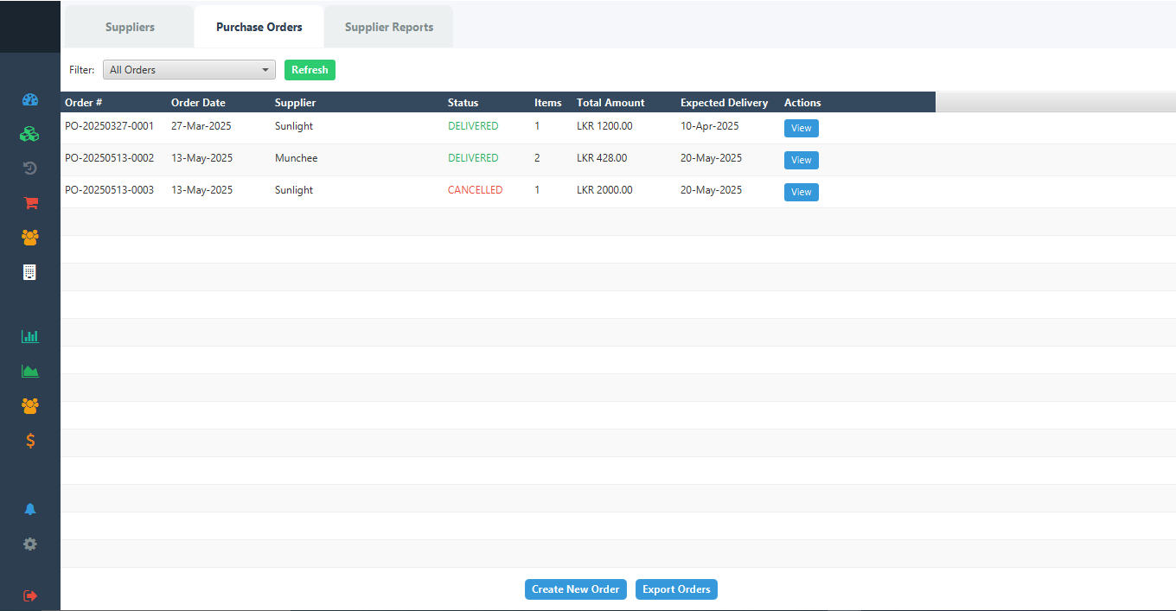Open the history clock icon in sidebar

[x=30, y=169]
